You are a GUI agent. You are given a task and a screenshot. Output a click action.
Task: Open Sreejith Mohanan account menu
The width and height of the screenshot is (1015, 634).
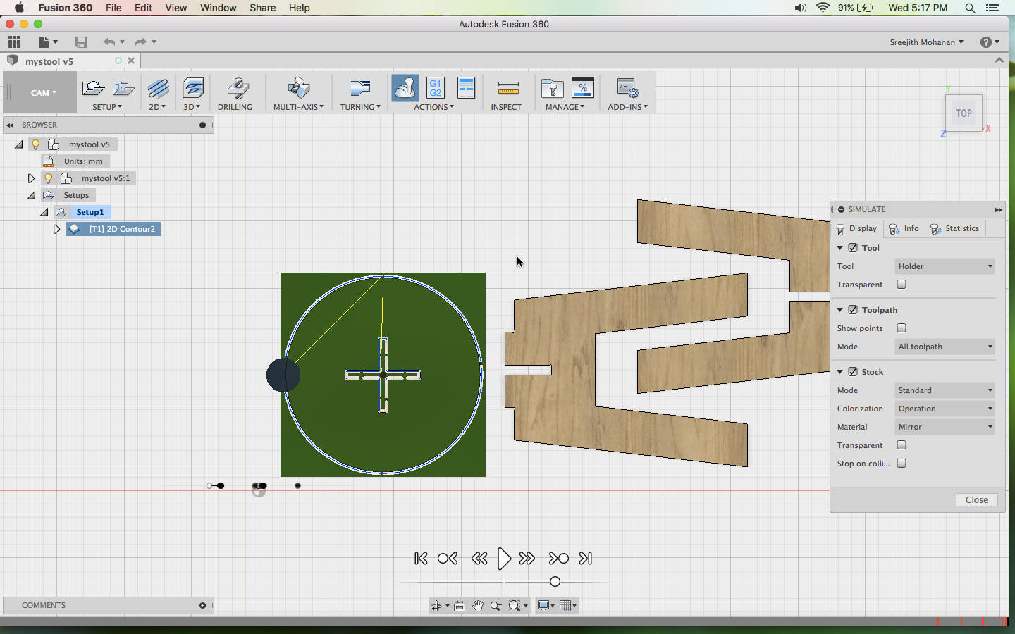pyautogui.click(x=926, y=42)
